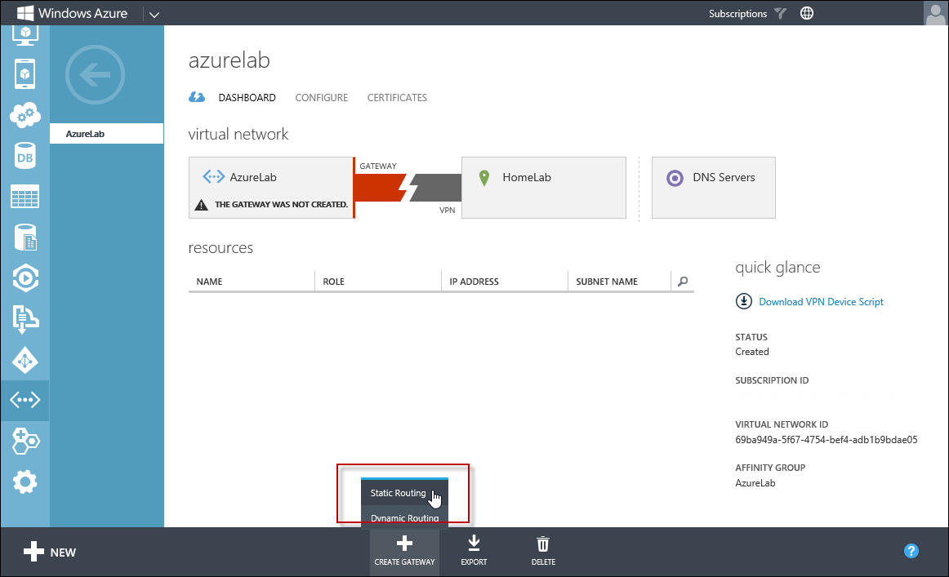The image size is (949, 577).
Task: Click the search icon in resources table
Action: pyautogui.click(x=683, y=282)
